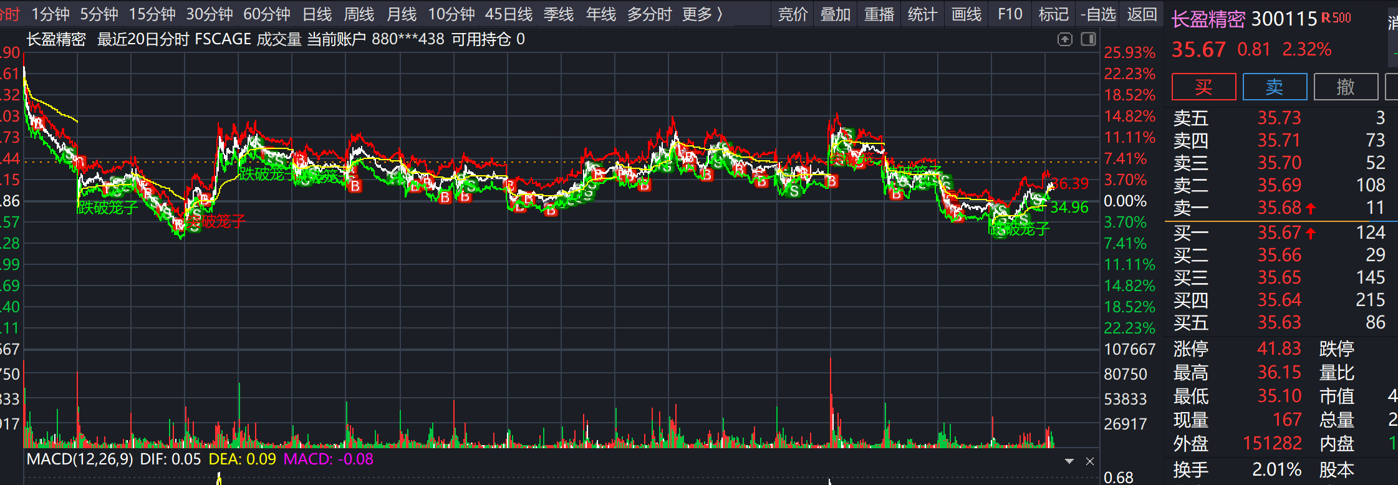The width and height of the screenshot is (1398, 485).
Task: Click the yellow DEA: 0.09 readout
Action: [242, 459]
